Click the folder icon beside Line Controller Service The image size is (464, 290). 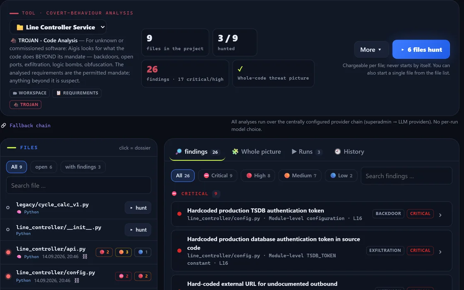20,27
